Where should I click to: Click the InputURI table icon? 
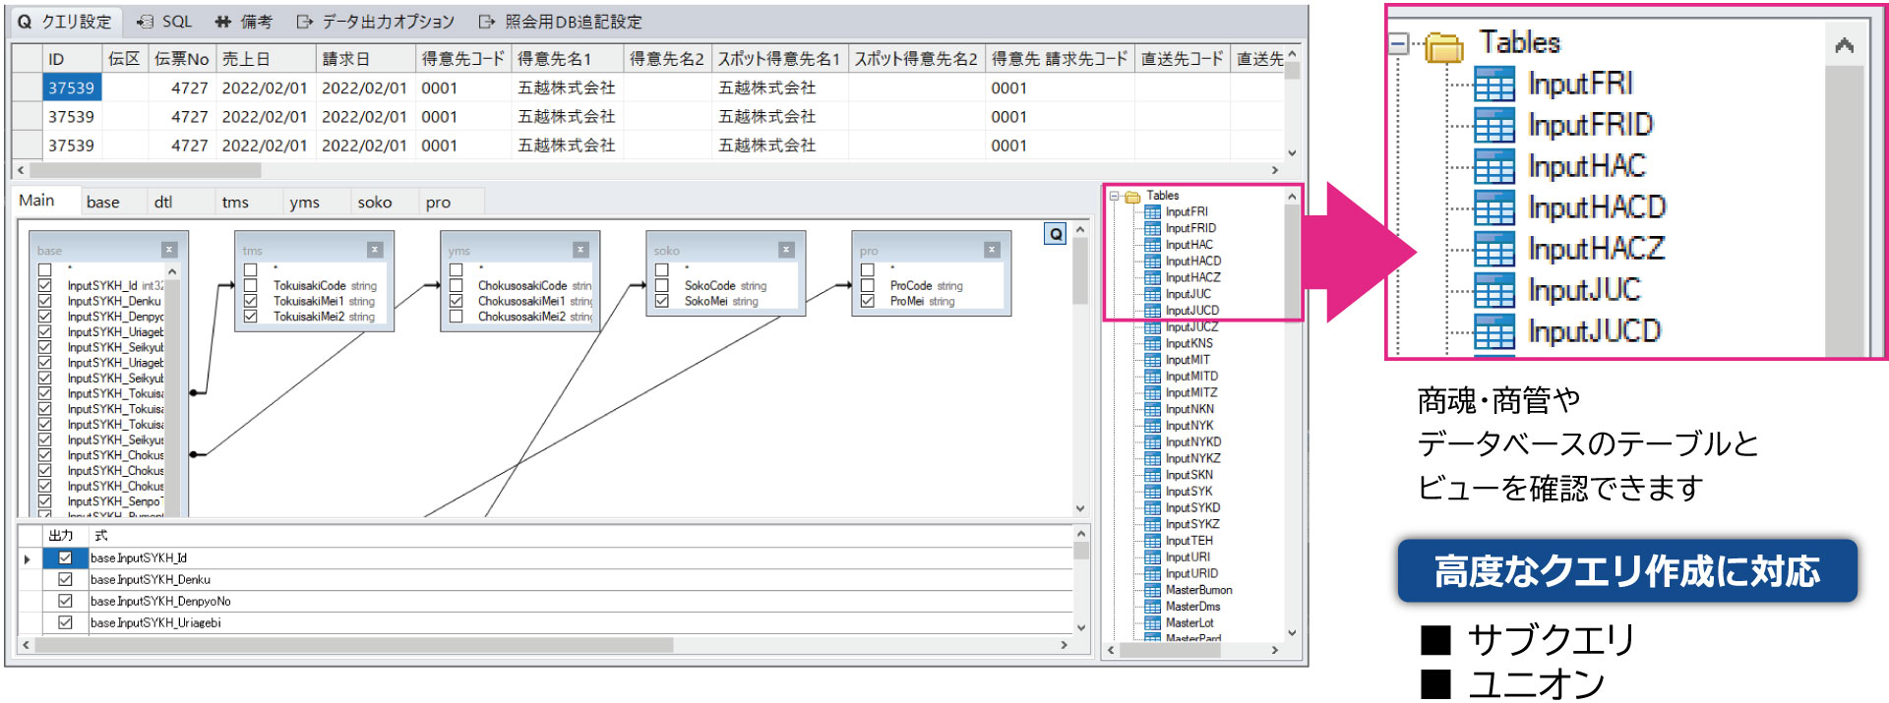coord(1152,557)
